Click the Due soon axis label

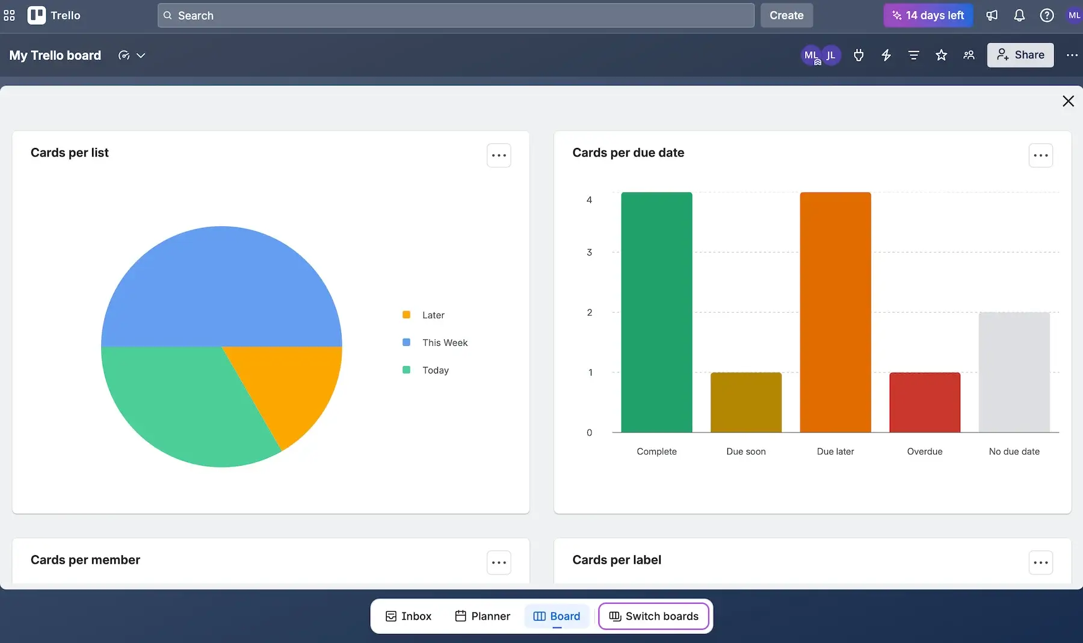coord(746,451)
